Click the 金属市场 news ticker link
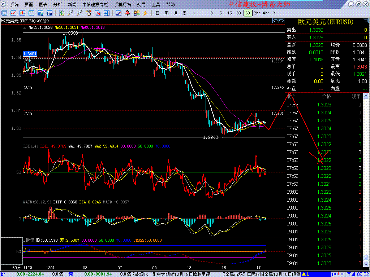This screenshot has width=370, height=277. 234,274
